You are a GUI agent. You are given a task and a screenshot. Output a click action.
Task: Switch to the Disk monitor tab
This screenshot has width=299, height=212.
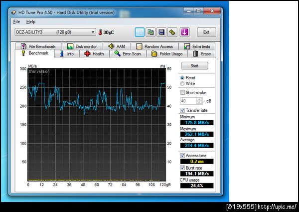[82, 46]
